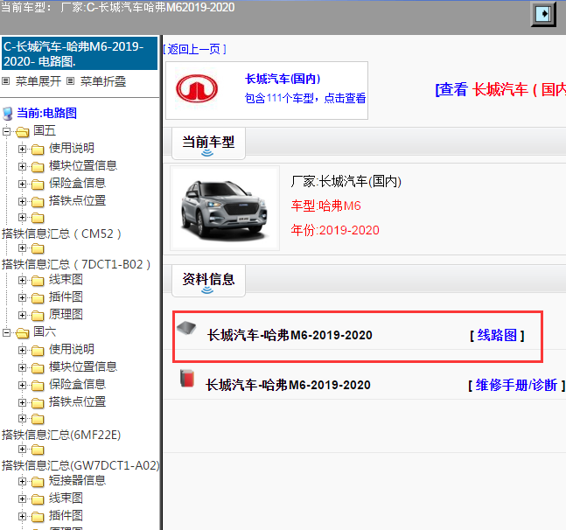Collapse all menus with 菜单折叠
The width and height of the screenshot is (566, 530).
tap(102, 81)
